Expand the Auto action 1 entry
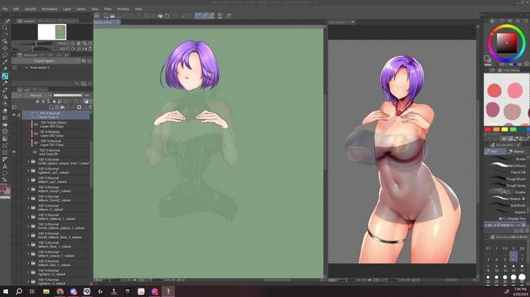 [26, 67]
